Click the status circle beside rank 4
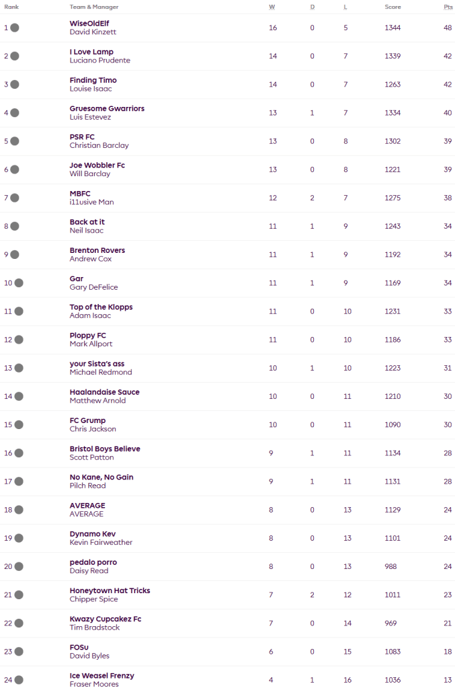Viewport: 455px width, 688px height. [15, 113]
